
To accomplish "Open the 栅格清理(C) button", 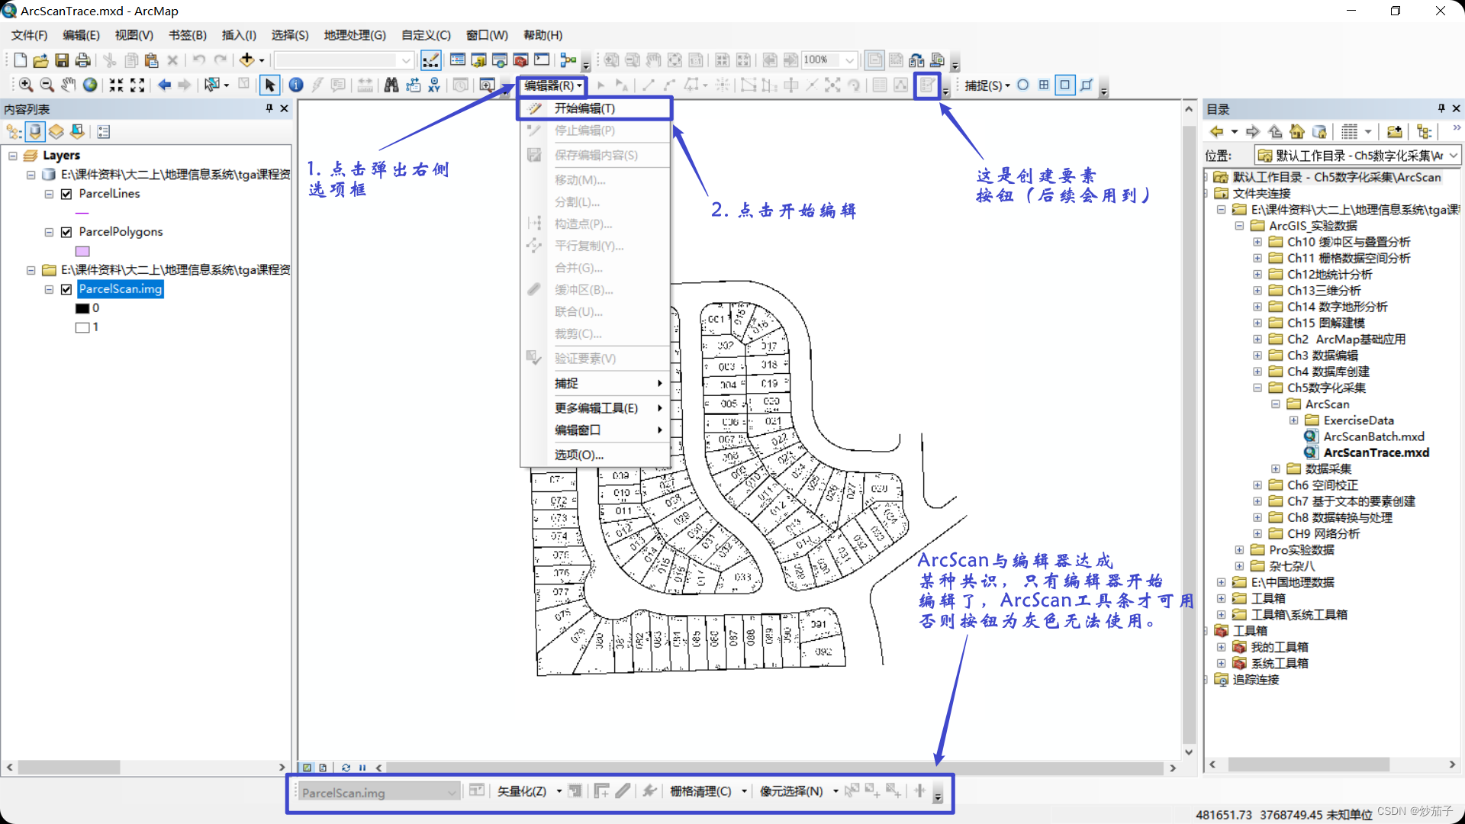I will (708, 792).
